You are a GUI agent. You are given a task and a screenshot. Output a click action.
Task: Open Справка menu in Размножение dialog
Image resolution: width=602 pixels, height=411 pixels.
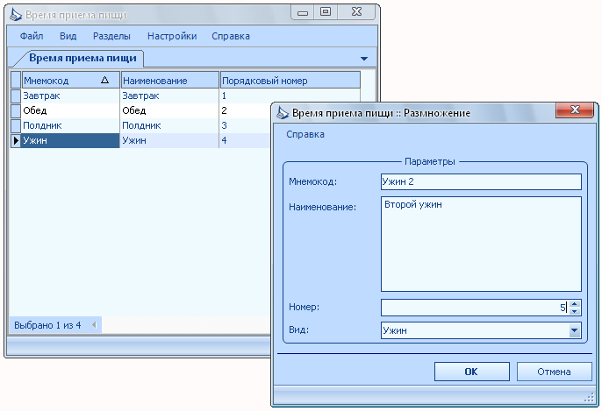(305, 134)
